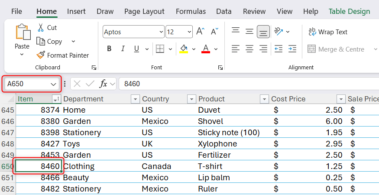Expand orientation dropdown arrow
Viewport: 379px width, 195px height.
tap(288, 32)
